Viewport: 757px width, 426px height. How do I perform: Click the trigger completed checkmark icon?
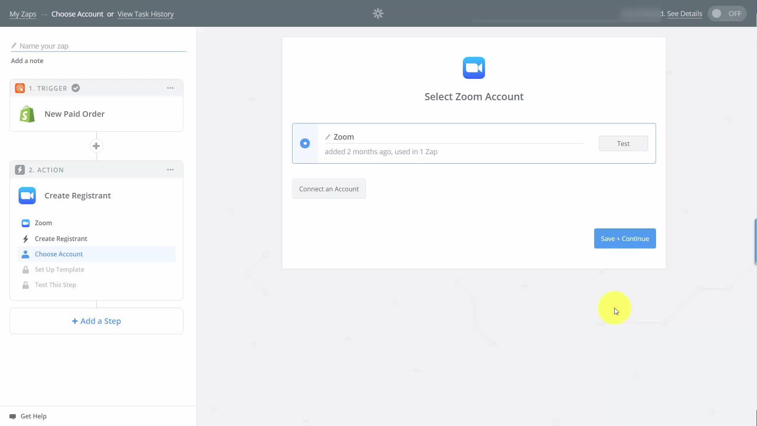click(76, 88)
